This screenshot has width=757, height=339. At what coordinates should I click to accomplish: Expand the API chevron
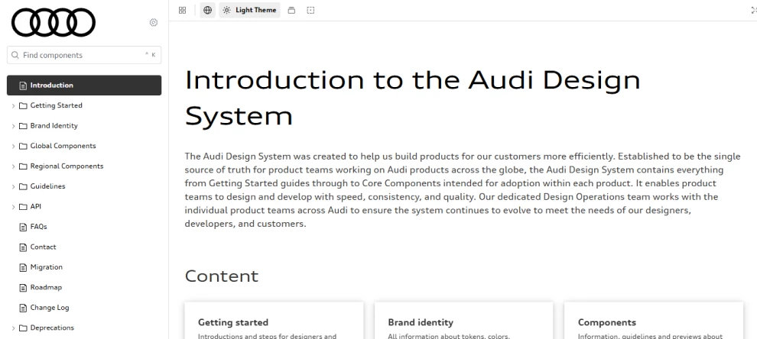pos(13,208)
